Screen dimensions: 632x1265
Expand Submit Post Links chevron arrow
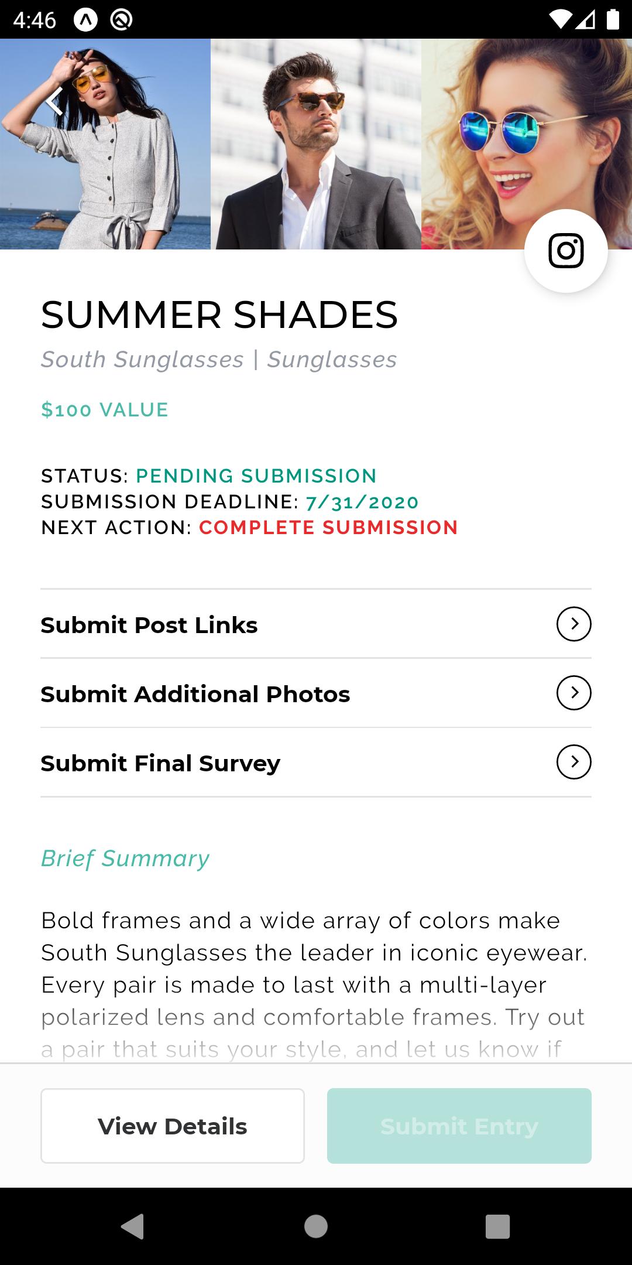pos(573,624)
